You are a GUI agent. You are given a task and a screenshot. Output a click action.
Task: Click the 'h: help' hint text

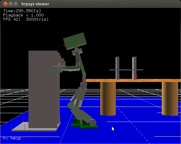tap(12, 138)
